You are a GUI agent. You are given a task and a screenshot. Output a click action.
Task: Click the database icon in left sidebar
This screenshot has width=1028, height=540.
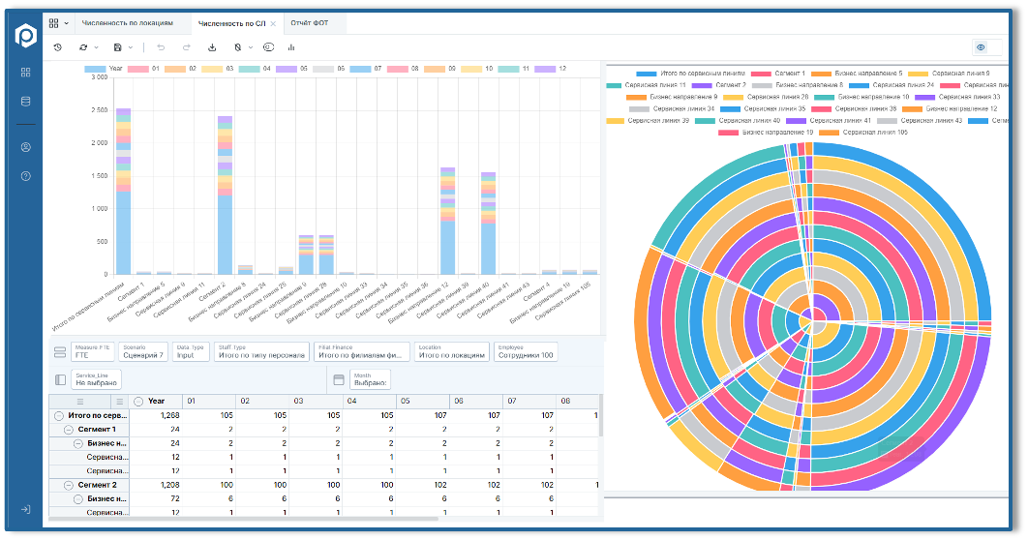[25, 102]
